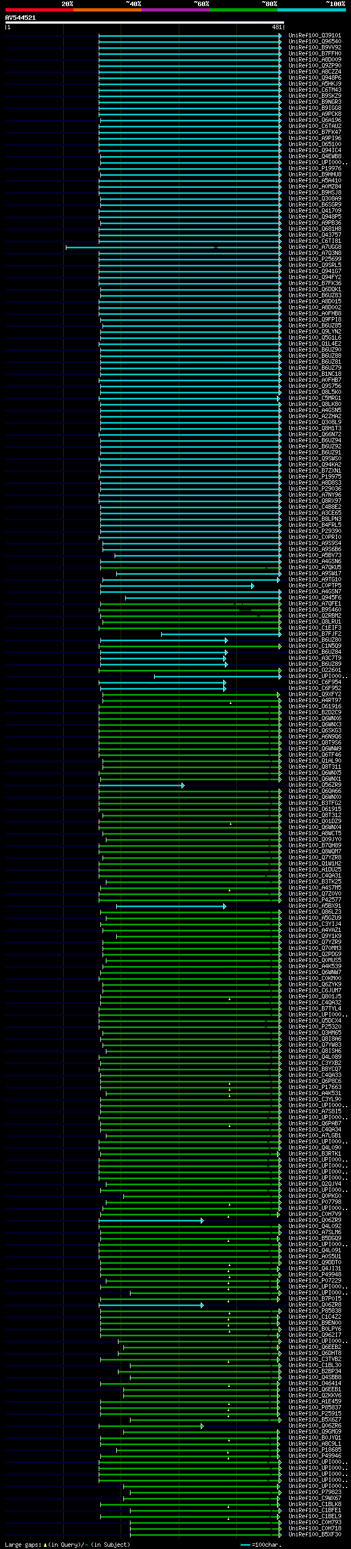Click hit label UniRef100_Q945F6
The image size is (351, 1549).
[314, 598]
